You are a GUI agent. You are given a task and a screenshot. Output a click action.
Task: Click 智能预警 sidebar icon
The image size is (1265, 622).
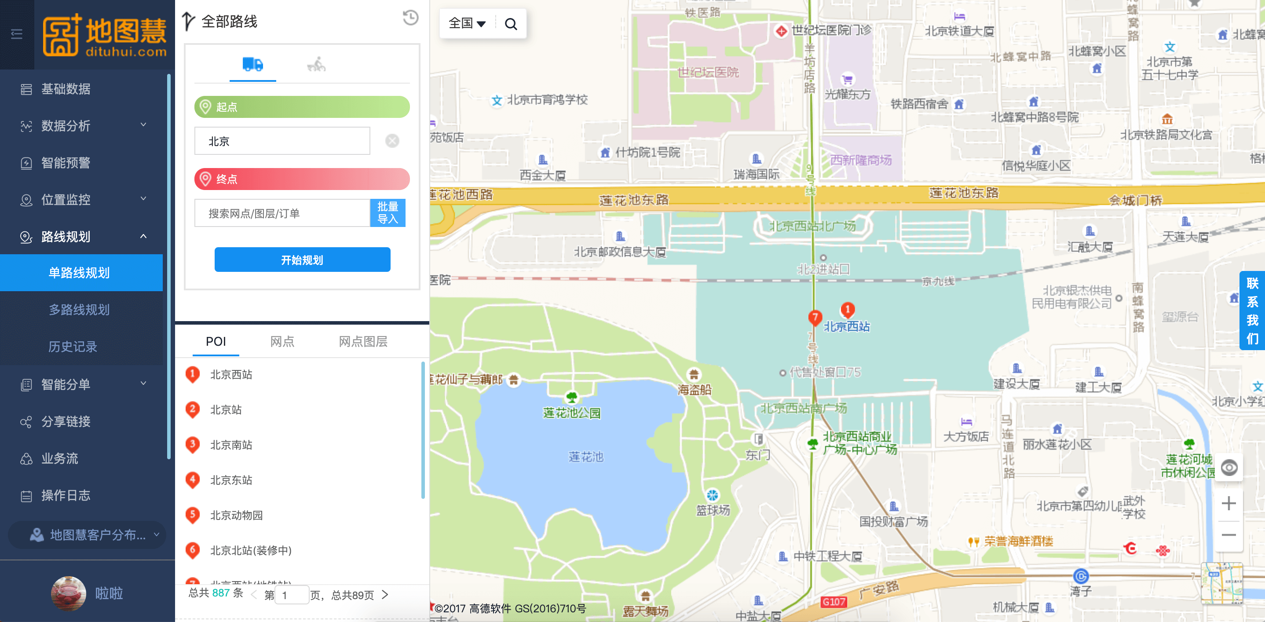coord(26,163)
